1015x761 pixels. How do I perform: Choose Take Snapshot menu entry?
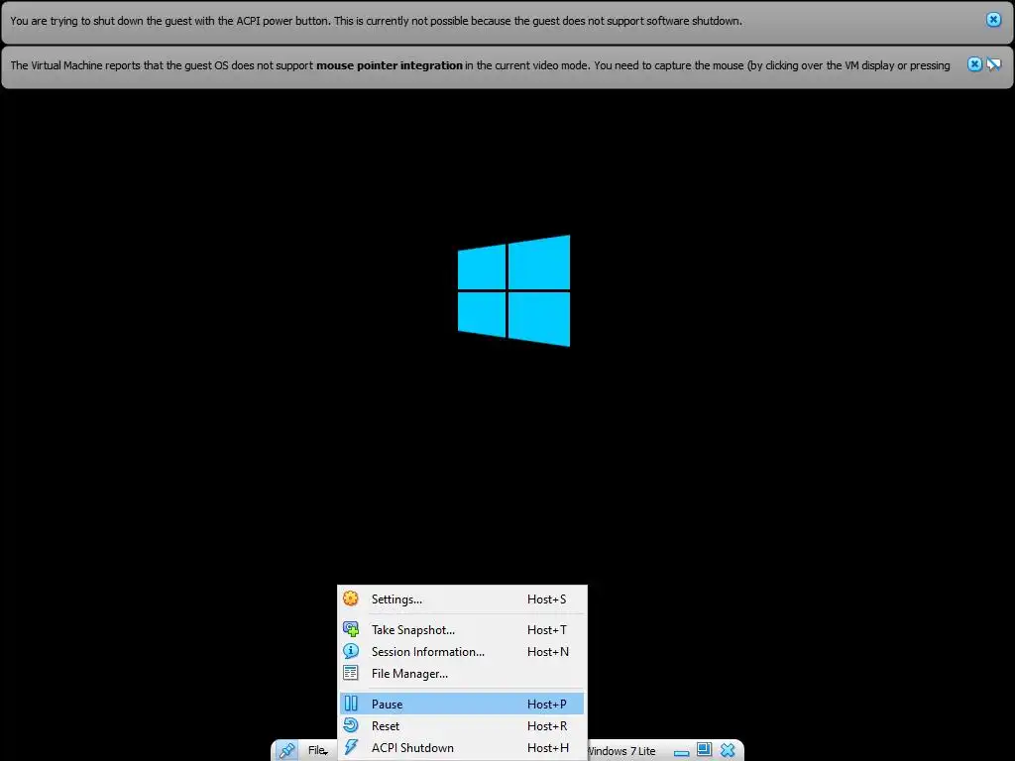coord(462,629)
